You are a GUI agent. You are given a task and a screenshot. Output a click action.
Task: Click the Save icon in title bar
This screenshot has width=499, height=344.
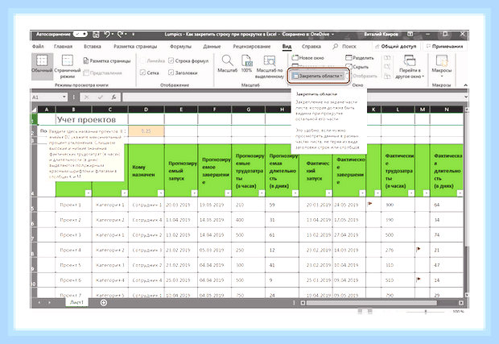click(96, 34)
